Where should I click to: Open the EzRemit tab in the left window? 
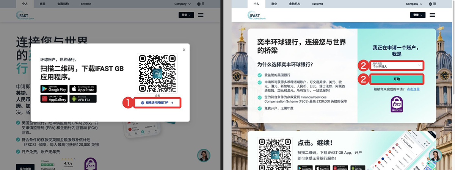click(x=86, y=4)
